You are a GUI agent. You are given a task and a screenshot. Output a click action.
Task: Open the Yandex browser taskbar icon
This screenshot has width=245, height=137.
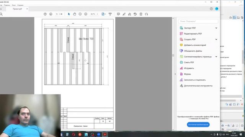(x=80, y=134)
